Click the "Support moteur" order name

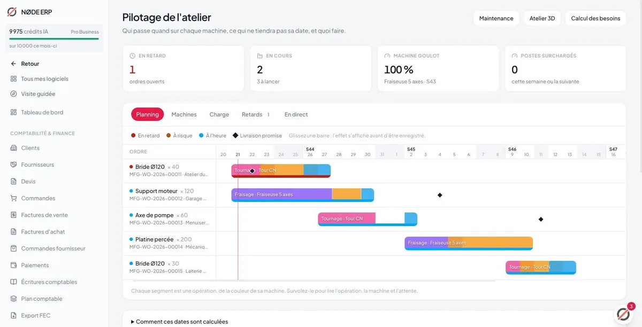coord(156,191)
